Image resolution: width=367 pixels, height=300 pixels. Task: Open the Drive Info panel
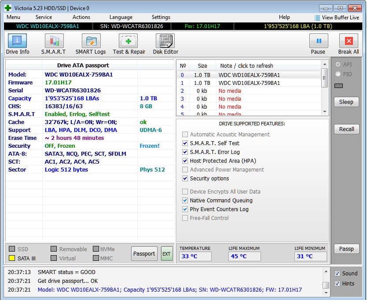tap(17, 41)
